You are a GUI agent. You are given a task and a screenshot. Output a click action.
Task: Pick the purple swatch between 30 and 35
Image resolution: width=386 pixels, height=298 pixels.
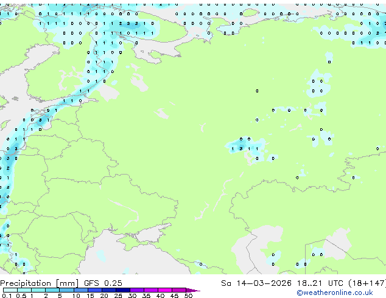click(x=137, y=290)
